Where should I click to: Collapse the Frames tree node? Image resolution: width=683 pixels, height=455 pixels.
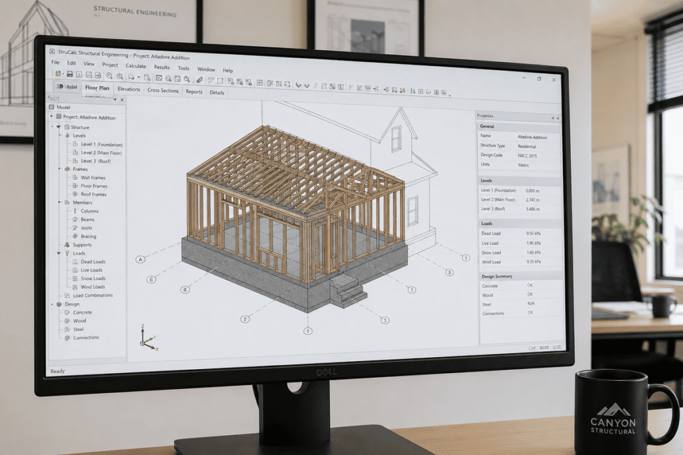(59, 169)
